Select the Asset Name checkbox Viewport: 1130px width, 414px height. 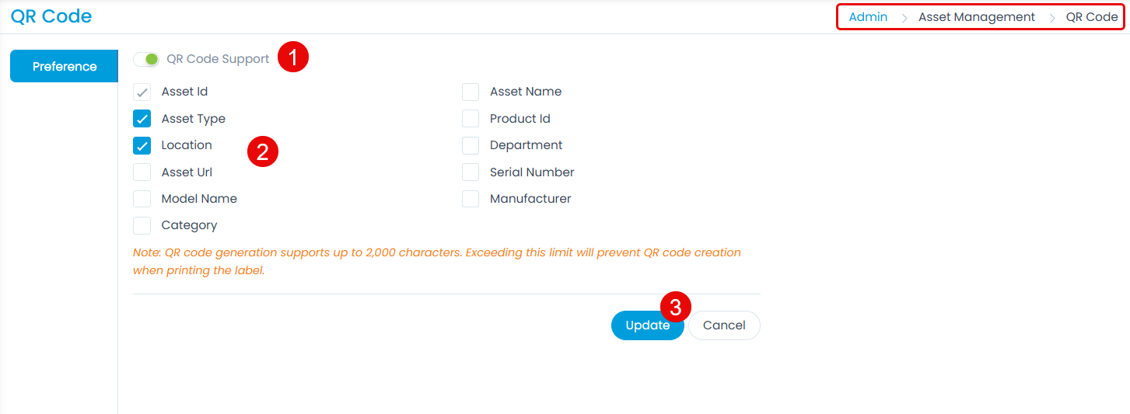(471, 92)
